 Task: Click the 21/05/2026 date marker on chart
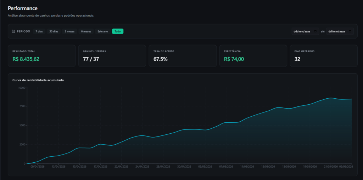(x=331, y=166)
